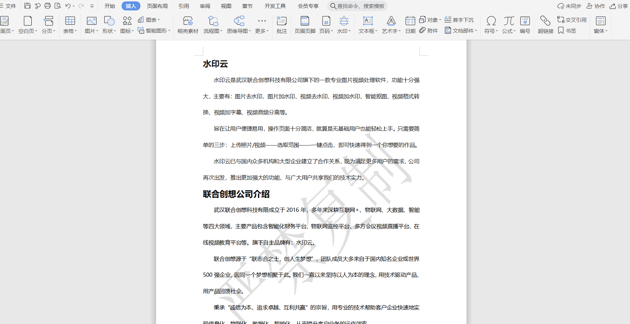Open the 审阅 Review tab
The image size is (630, 324).
(205, 6)
